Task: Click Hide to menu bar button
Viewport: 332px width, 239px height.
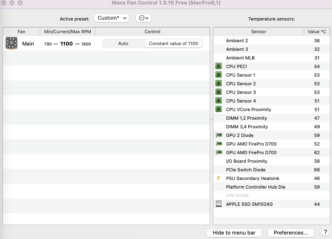Action: pos(234,233)
